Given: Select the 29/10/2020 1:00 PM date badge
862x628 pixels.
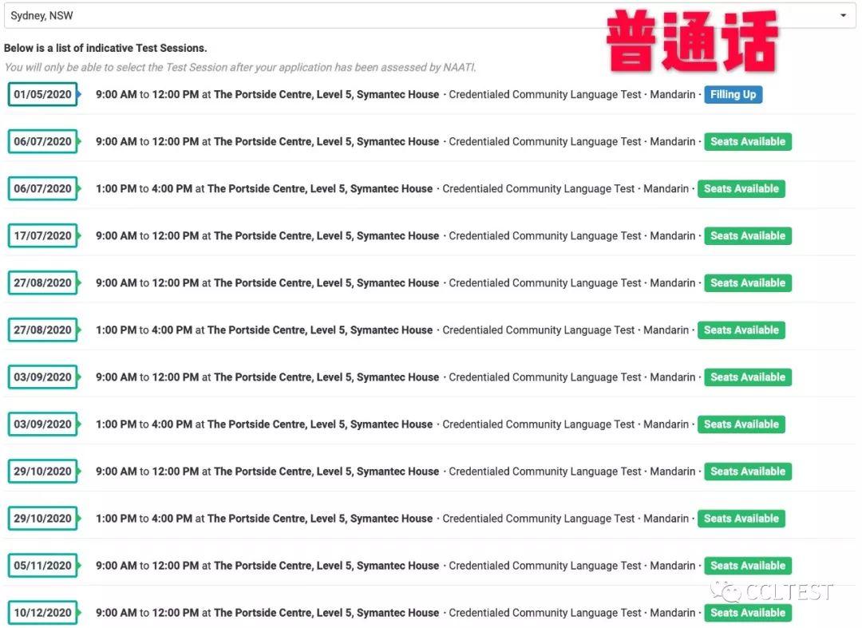Looking at the screenshot, I should [43, 519].
